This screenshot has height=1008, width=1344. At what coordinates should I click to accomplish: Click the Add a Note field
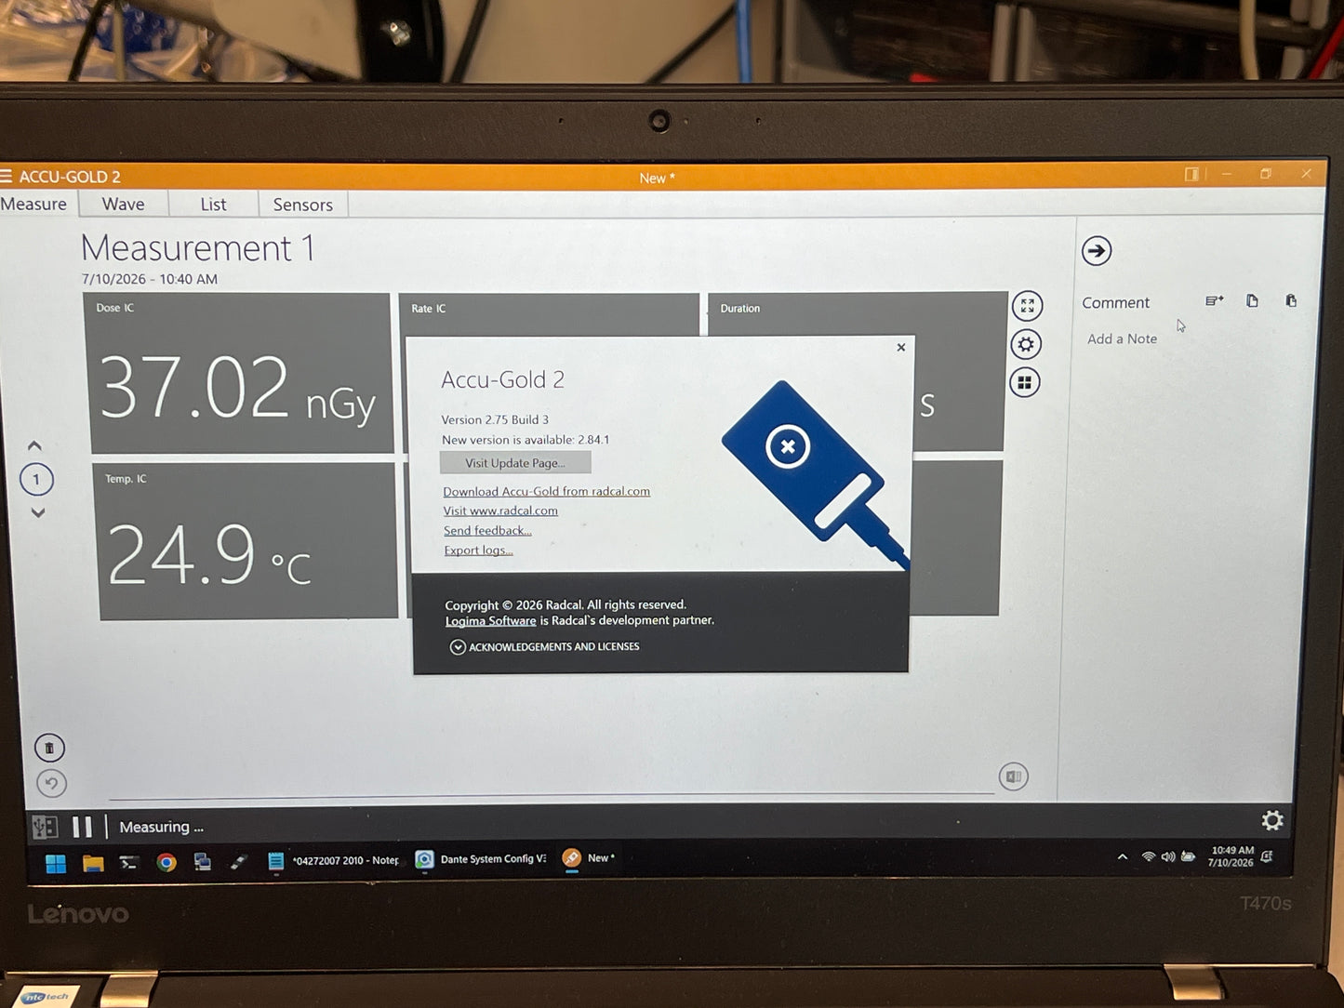point(1123,339)
